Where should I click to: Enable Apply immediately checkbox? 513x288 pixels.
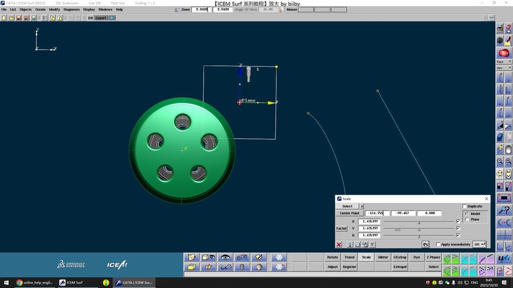(438, 244)
